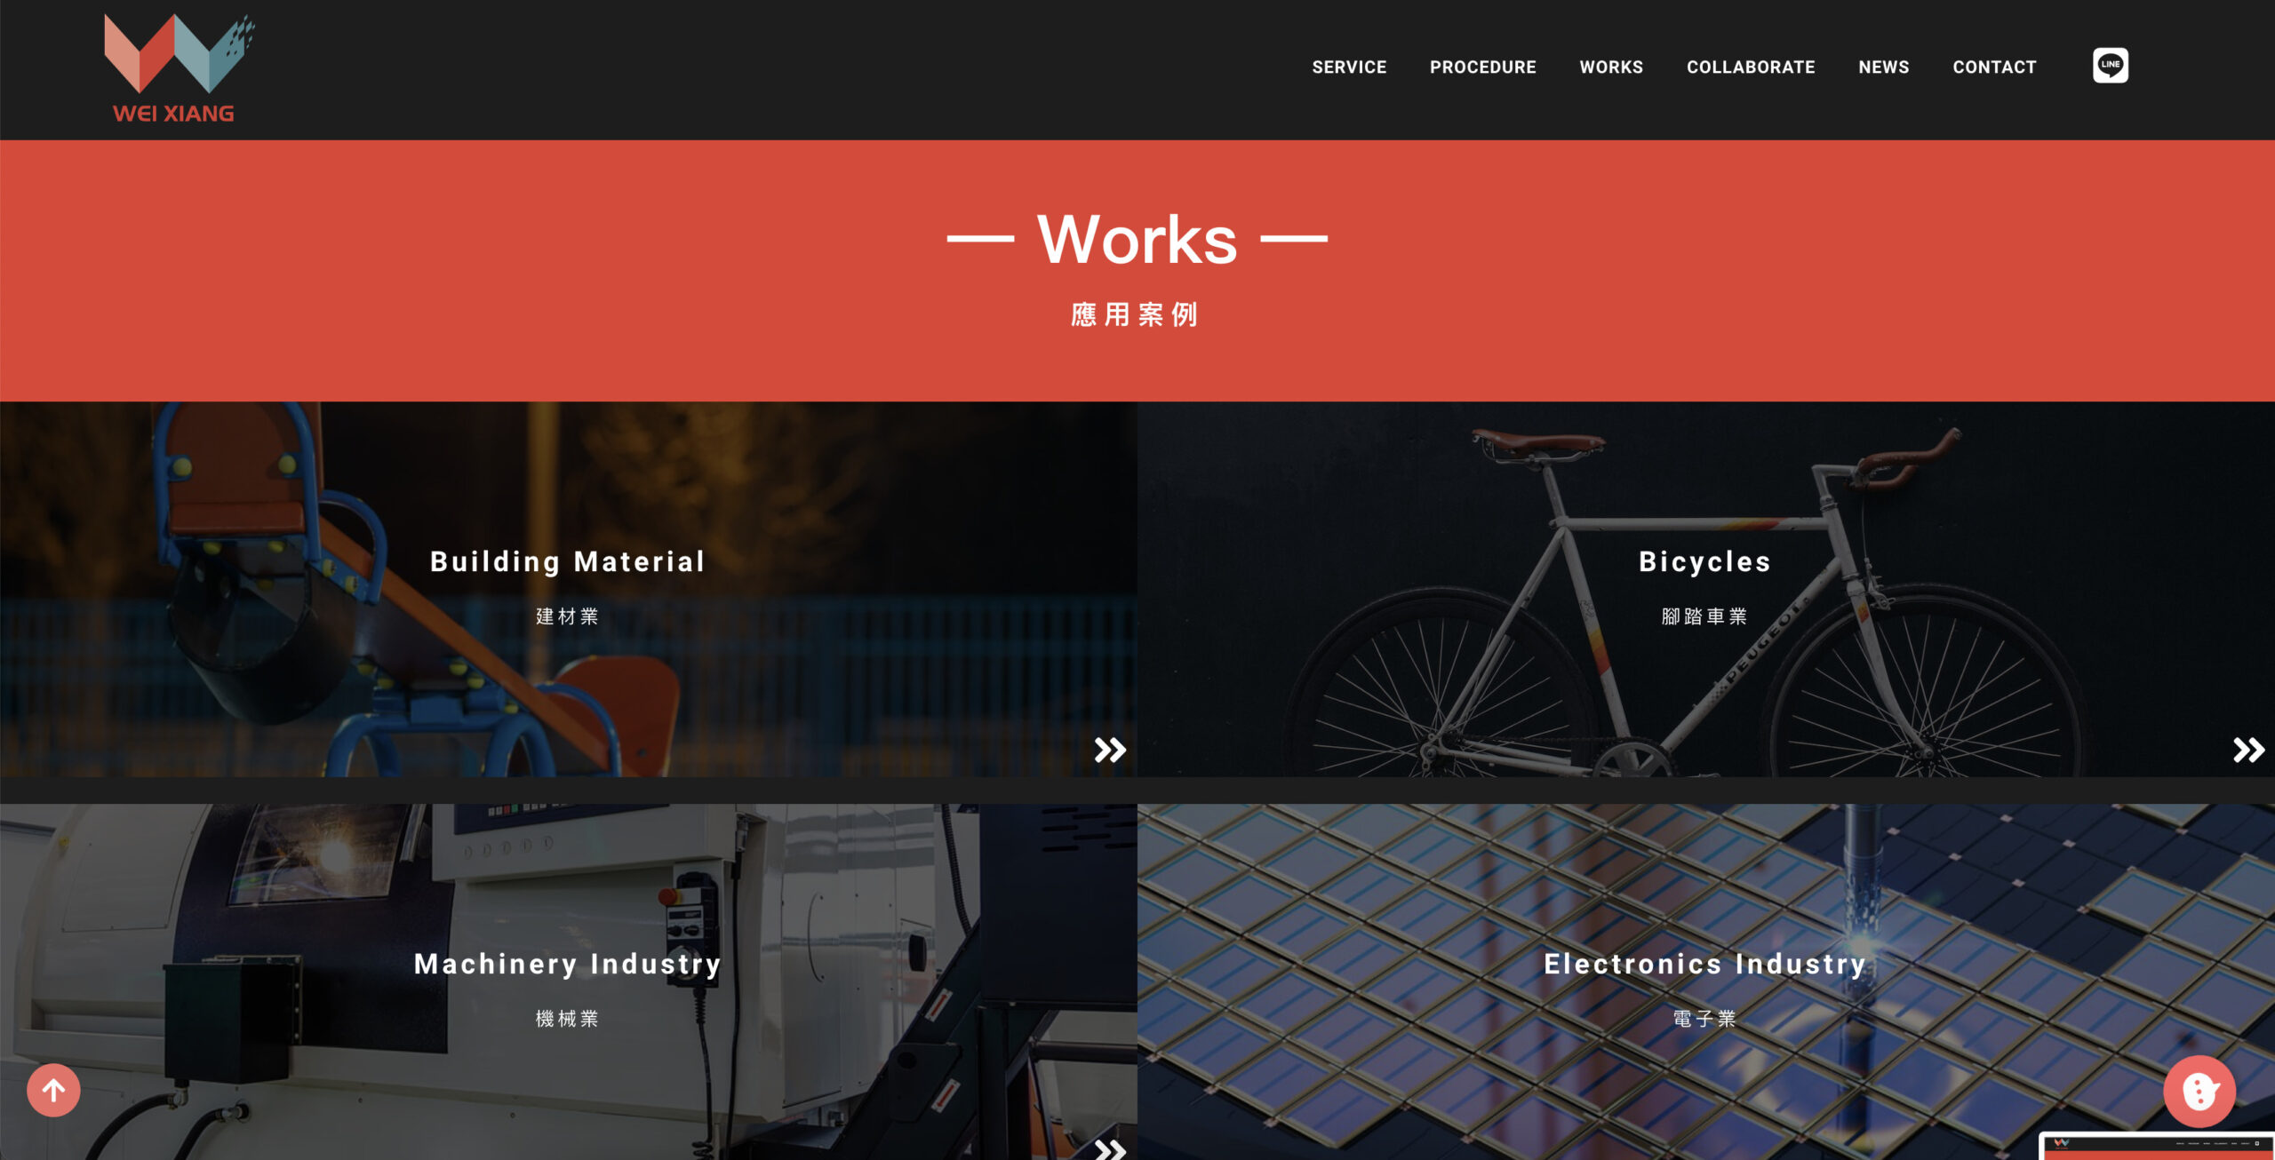
Task: Open the Electronics Industry title link
Action: pos(1704,964)
